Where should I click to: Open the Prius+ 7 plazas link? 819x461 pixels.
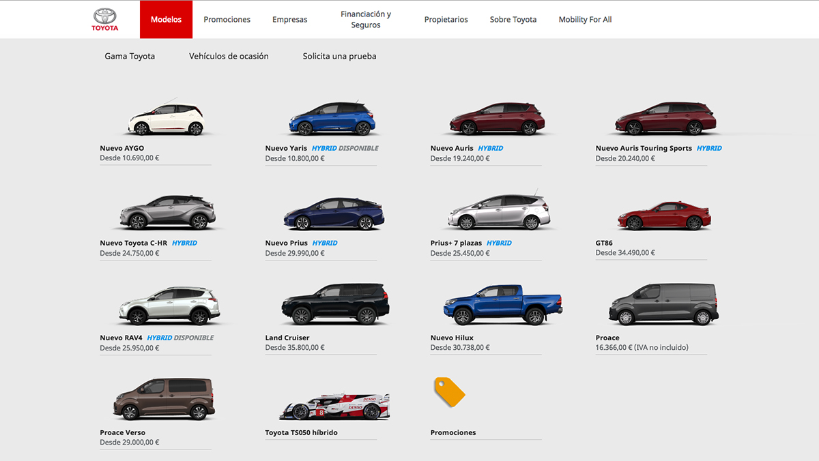pos(457,243)
